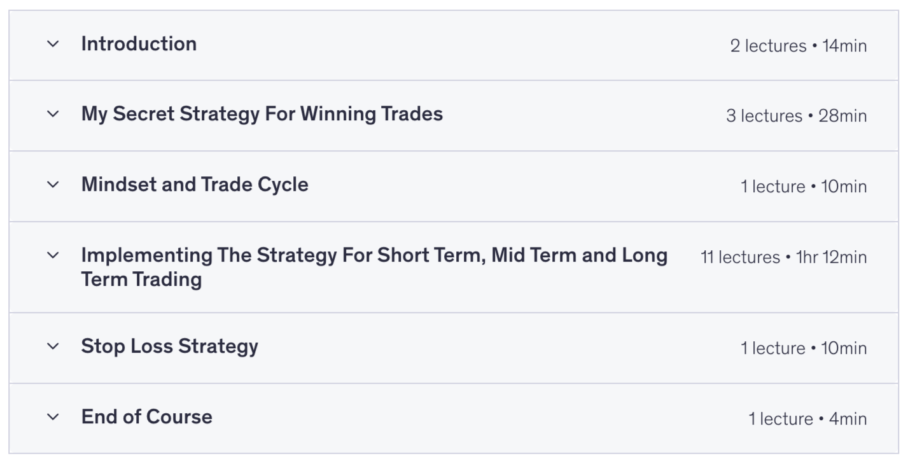
Task: Expand the Stop Loss Strategy chevron
Action: pyautogui.click(x=53, y=346)
